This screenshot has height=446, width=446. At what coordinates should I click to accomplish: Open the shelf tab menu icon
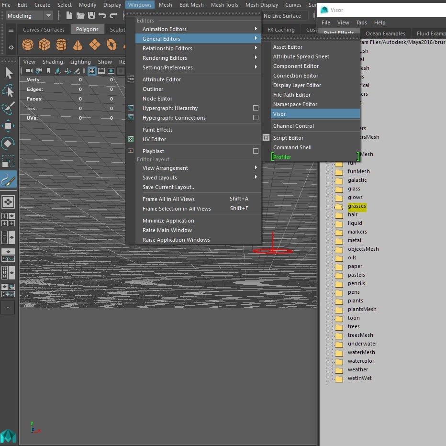11,31
